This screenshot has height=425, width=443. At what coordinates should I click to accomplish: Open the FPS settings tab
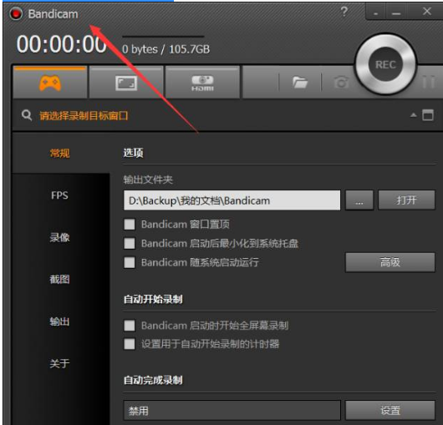[59, 195]
